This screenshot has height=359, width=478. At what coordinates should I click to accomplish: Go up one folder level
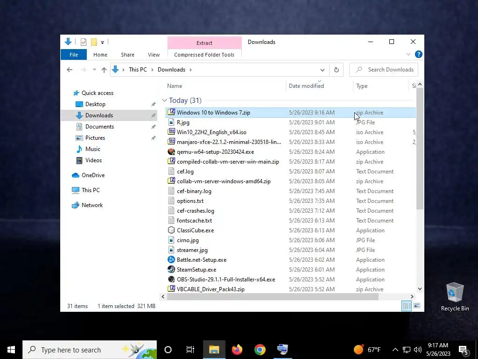104,70
